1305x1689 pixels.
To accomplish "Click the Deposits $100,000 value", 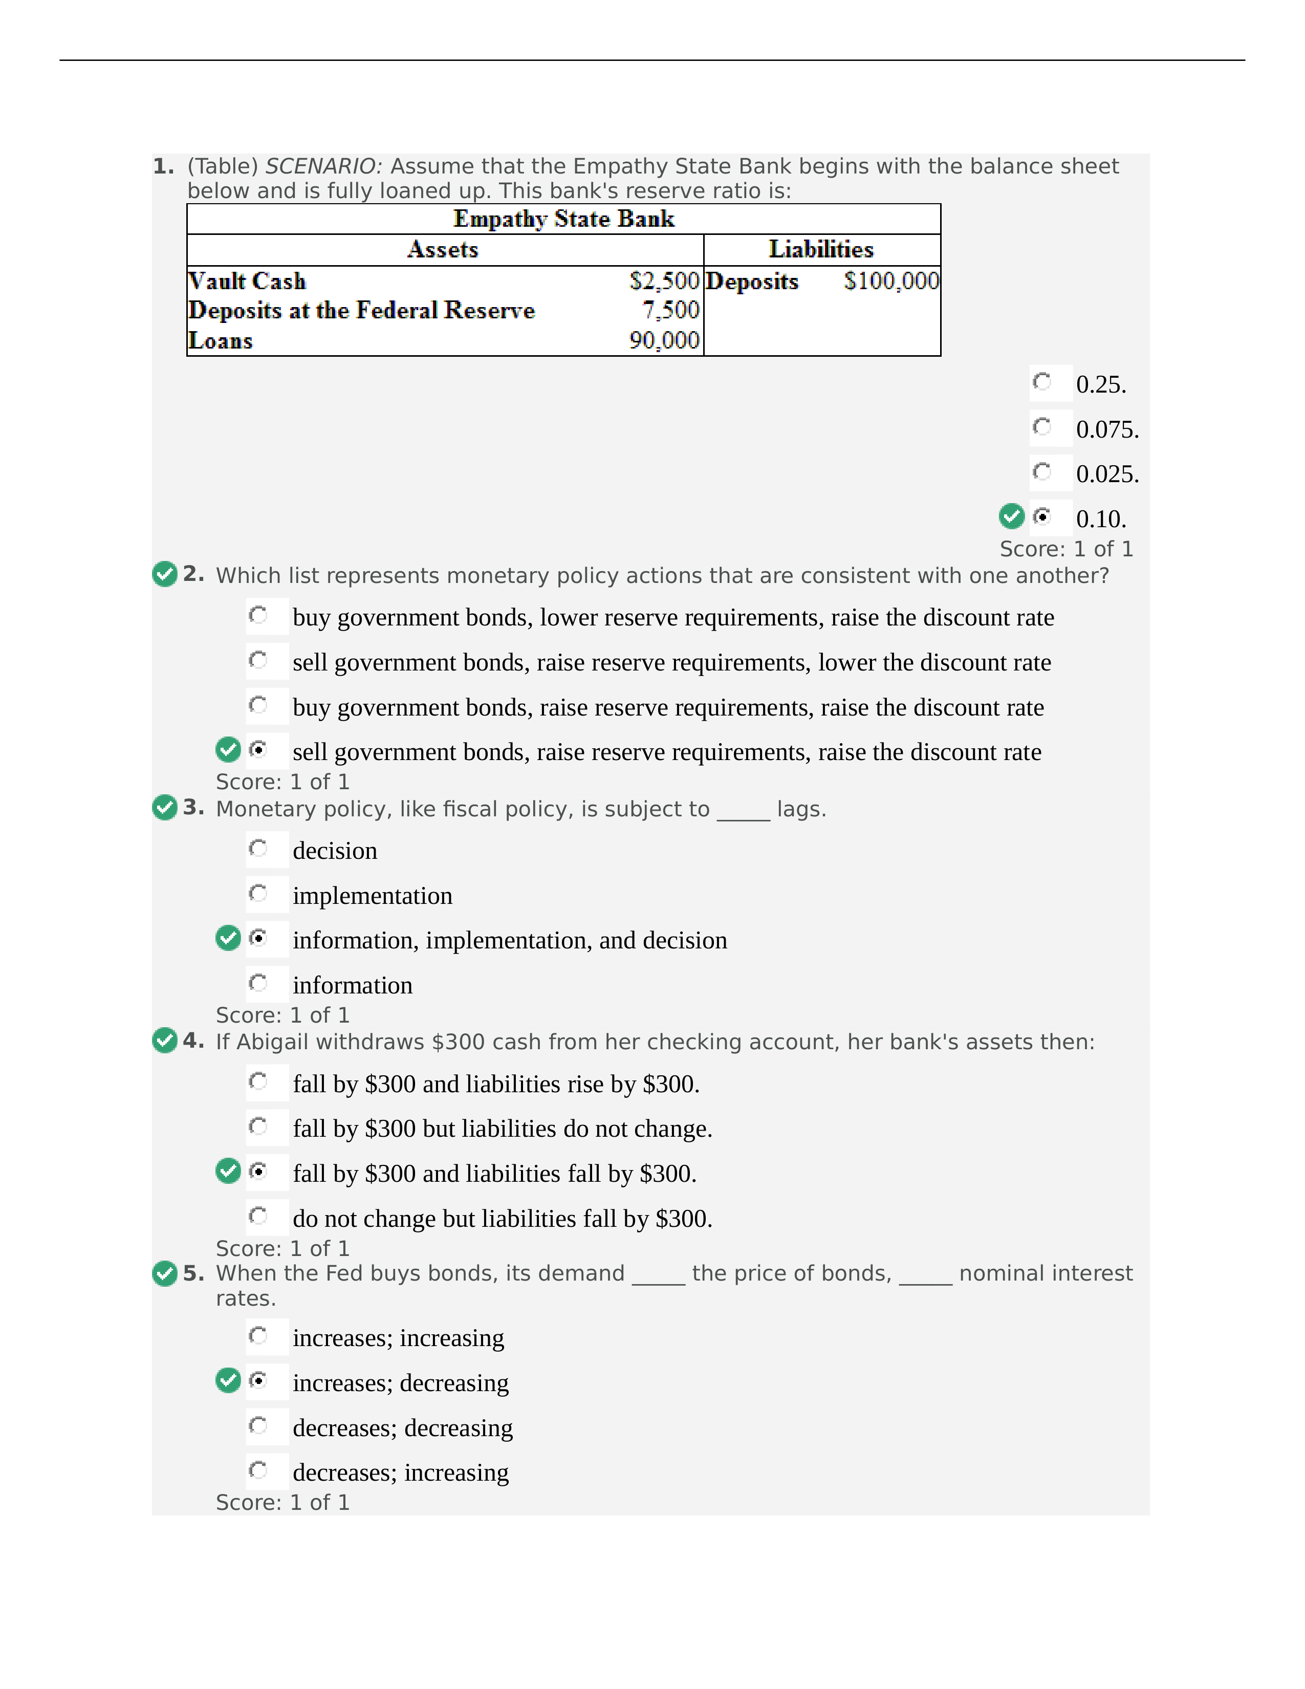I will coord(891,280).
